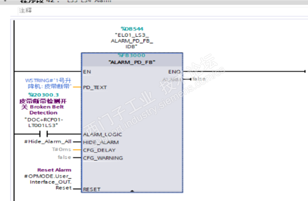Screen dimensions: 308x201
Task: Select the WSTRING#'1号升降机: 皮带断带' operand
Action: point(48,83)
